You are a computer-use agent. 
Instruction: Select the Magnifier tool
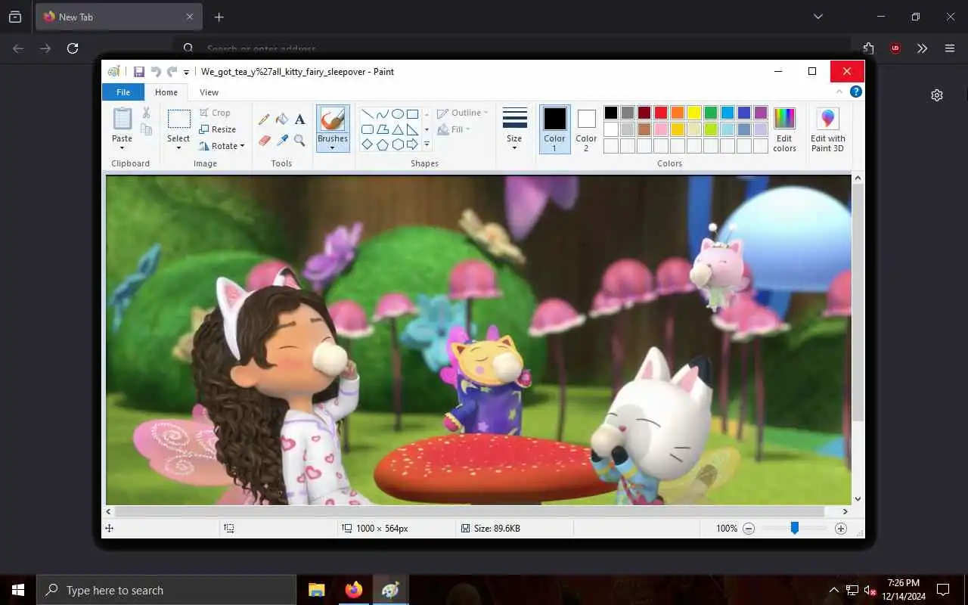tap(300, 140)
